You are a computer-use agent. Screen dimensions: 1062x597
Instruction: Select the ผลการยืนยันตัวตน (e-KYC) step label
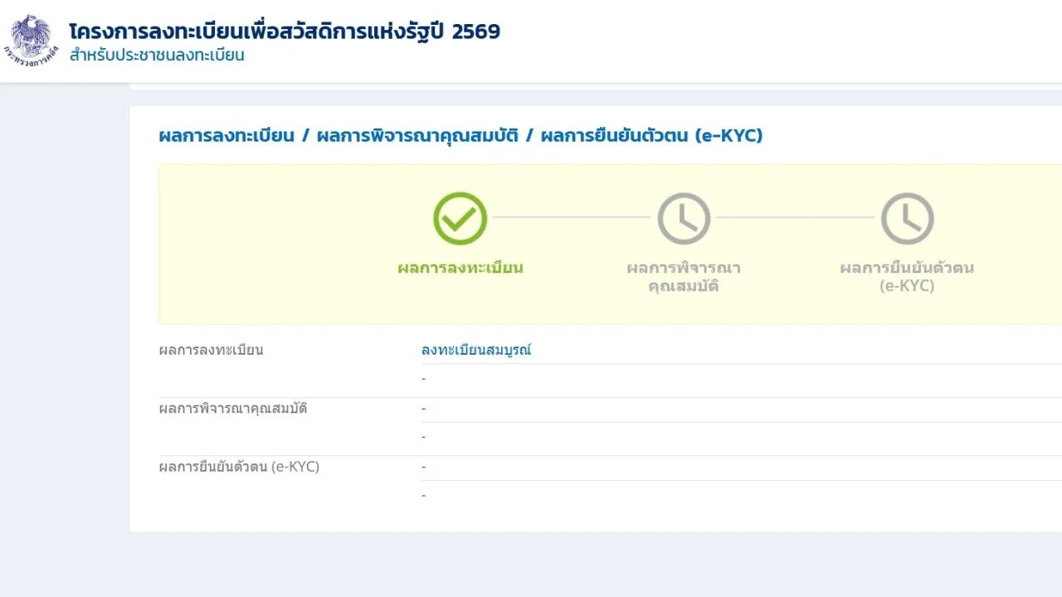pyautogui.click(x=907, y=277)
